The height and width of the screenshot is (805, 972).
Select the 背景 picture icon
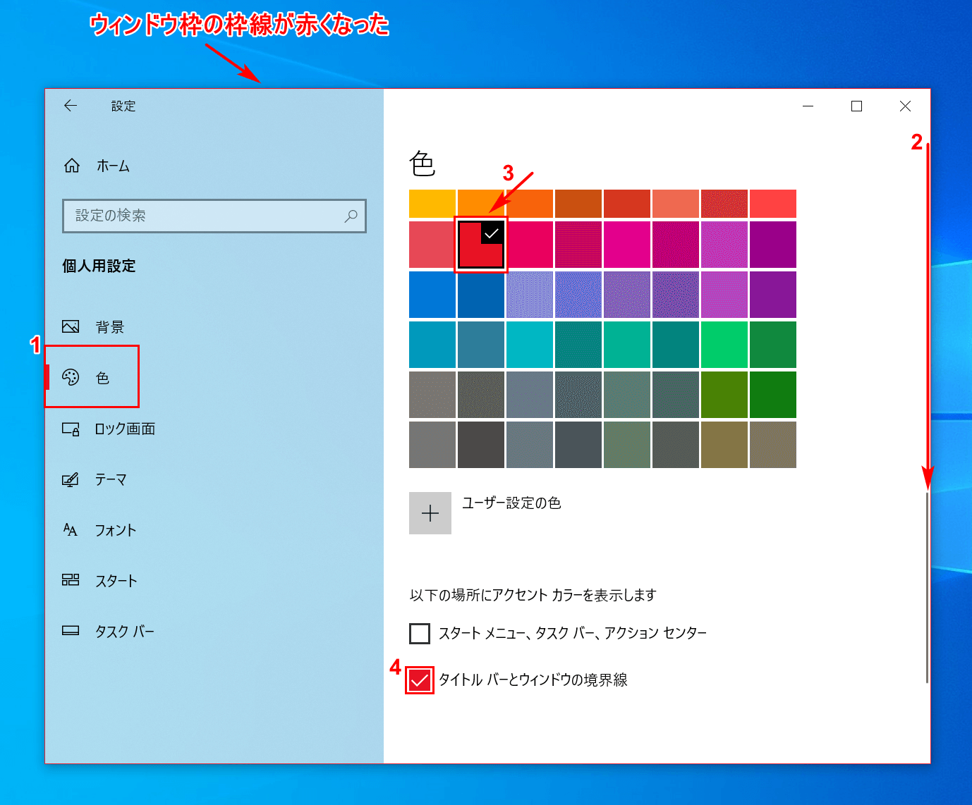click(71, 326)
